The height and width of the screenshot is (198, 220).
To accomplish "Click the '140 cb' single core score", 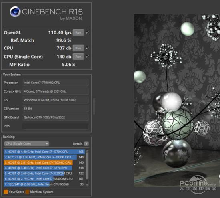I will (64, 57).
